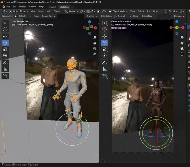This screenshot has height=167, width=190.
Task: Expand Select Box drag dropdown in right viewport
Action: (x=148, y=16)
